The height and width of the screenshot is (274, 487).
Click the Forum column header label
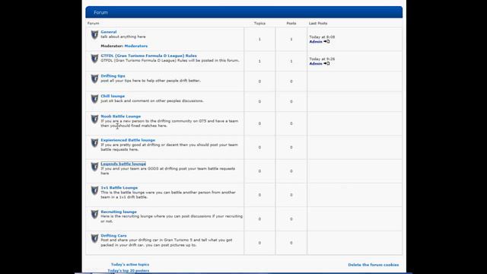[93, 24]
